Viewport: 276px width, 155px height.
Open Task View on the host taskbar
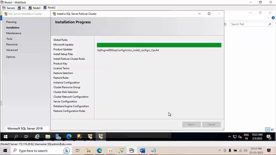pos(78,151)
